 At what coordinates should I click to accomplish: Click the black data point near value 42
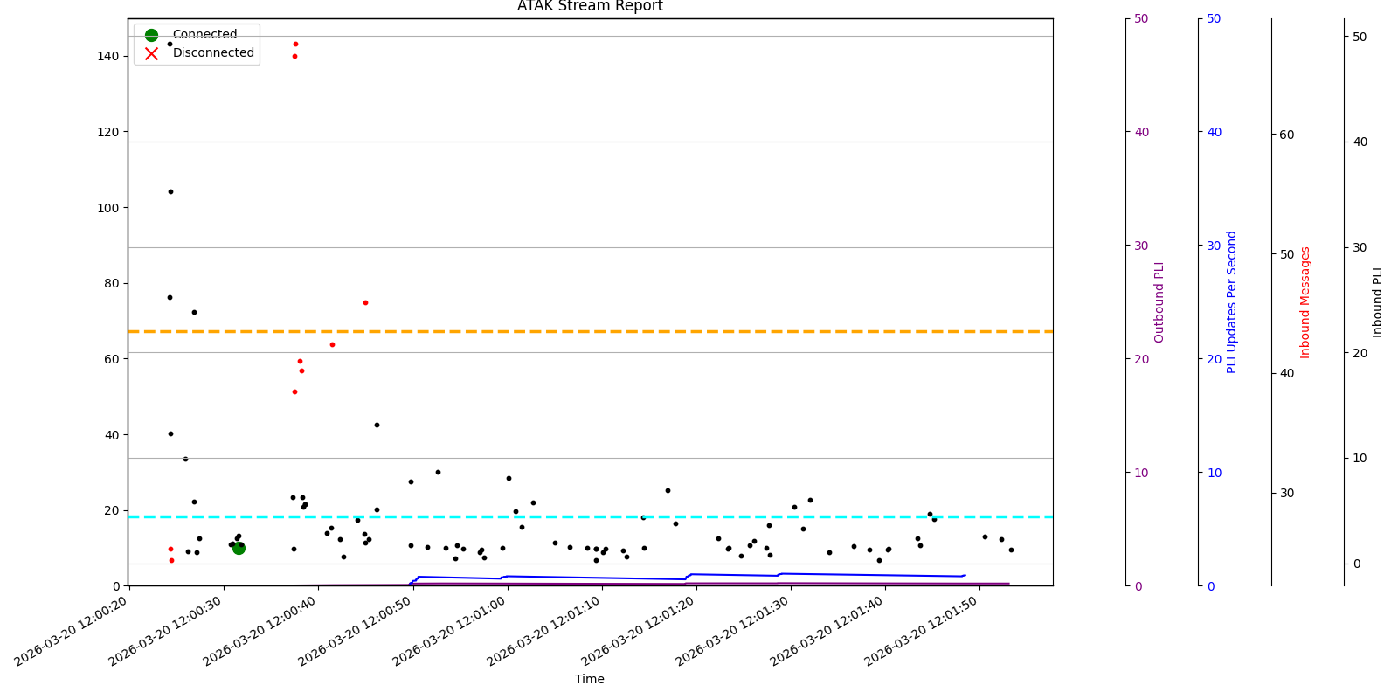377,425
